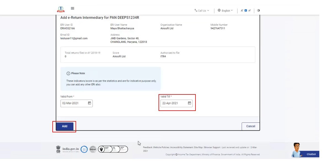Open the Feedback footer link
The image size is (324, 162).
coord(148,147)
